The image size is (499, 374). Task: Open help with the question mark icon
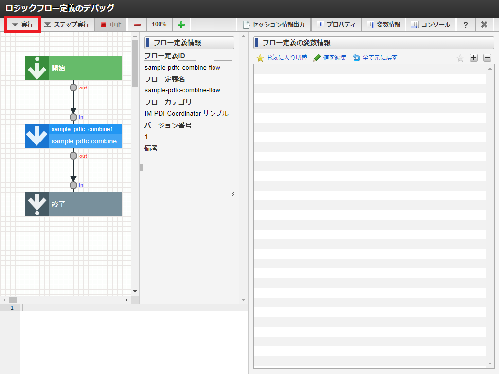tap(466, 24)
